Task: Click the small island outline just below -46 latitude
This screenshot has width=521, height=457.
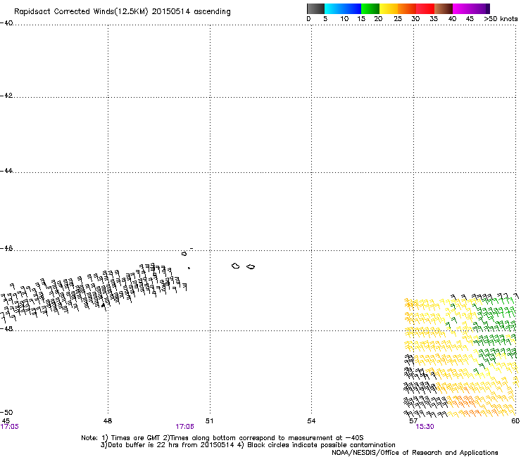Action: [x=184, y=254]
